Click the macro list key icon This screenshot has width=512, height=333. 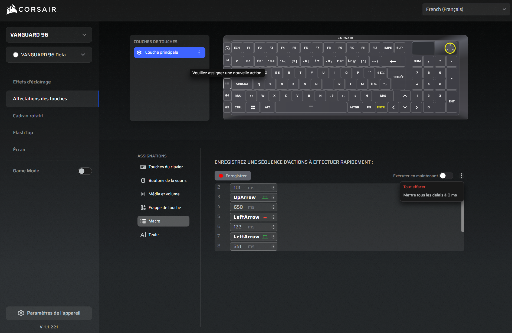coord(227,84)
